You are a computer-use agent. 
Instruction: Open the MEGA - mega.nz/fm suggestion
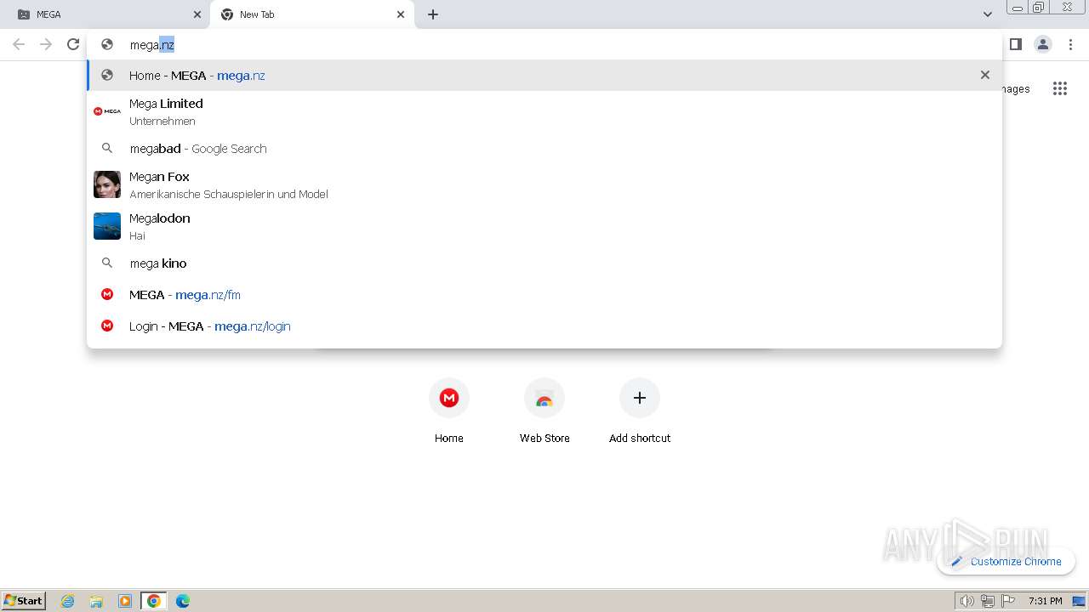point(544,295)
